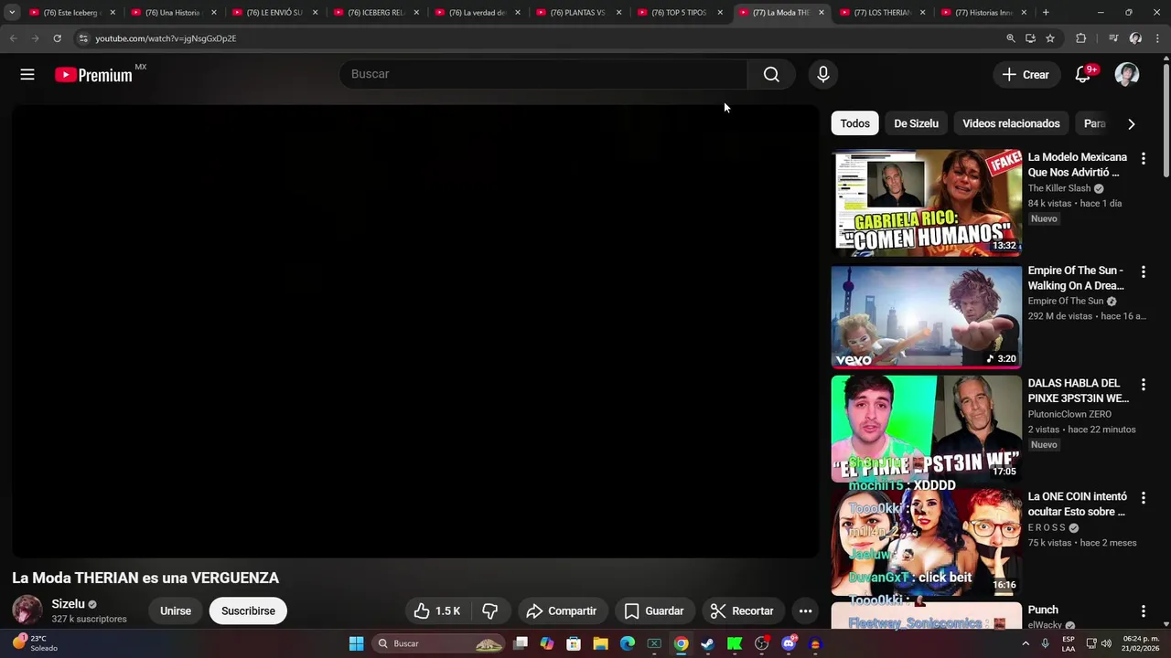The image size is (1171, 658).
Task: Open media control icon in Chrome toolbar
Action: coord(1112,38)
